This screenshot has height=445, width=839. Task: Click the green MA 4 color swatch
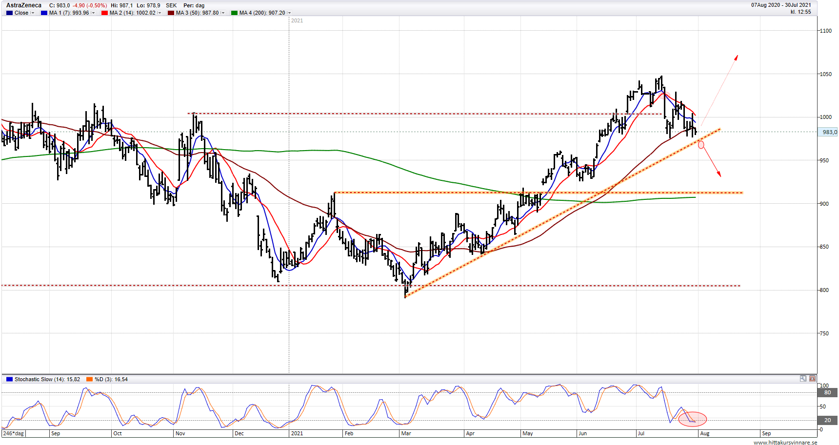point(234,13)
